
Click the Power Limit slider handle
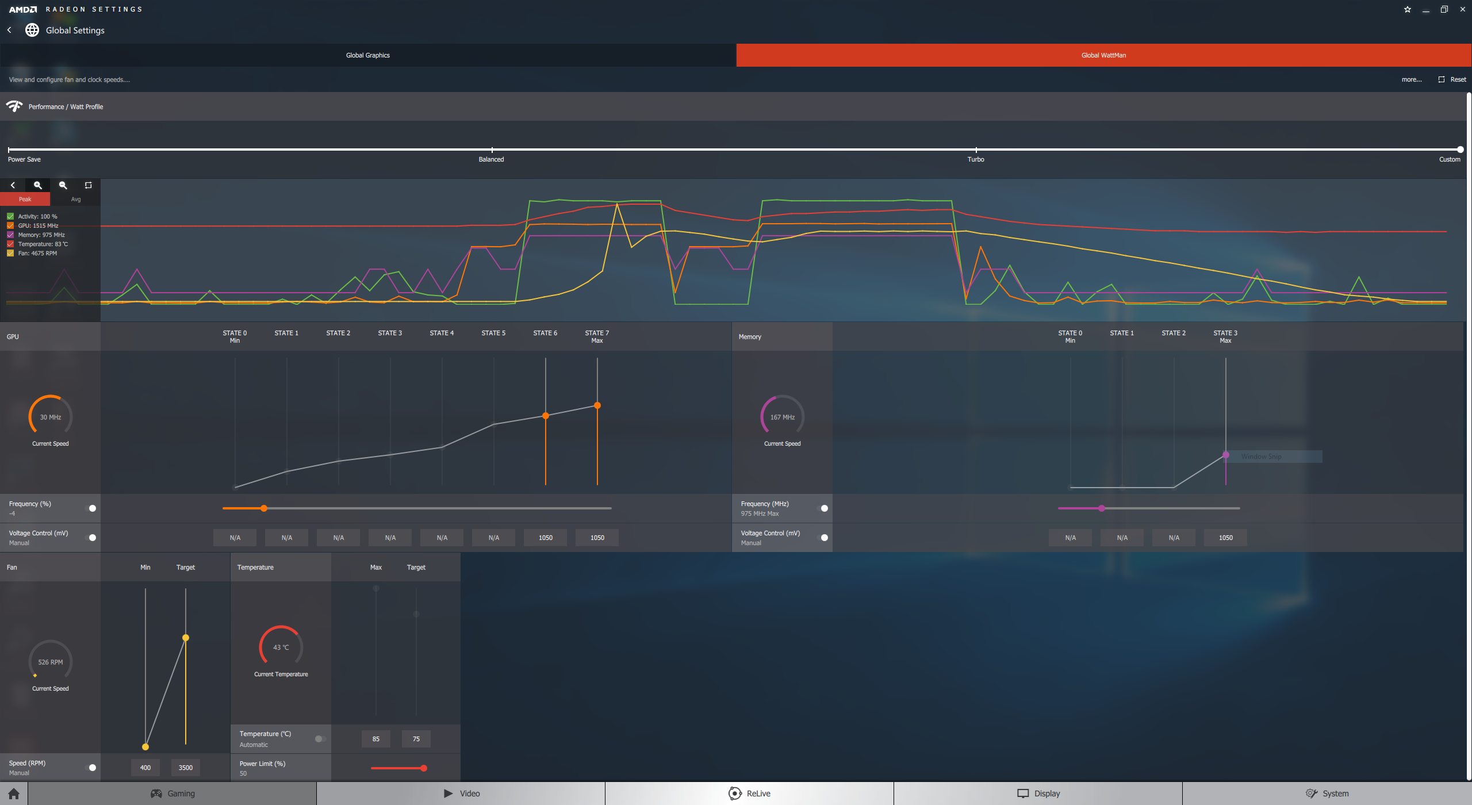click(424, 768)
